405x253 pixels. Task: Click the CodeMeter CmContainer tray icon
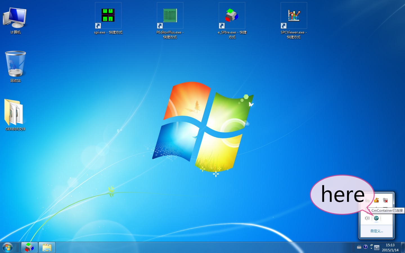[x=376, y=218]
